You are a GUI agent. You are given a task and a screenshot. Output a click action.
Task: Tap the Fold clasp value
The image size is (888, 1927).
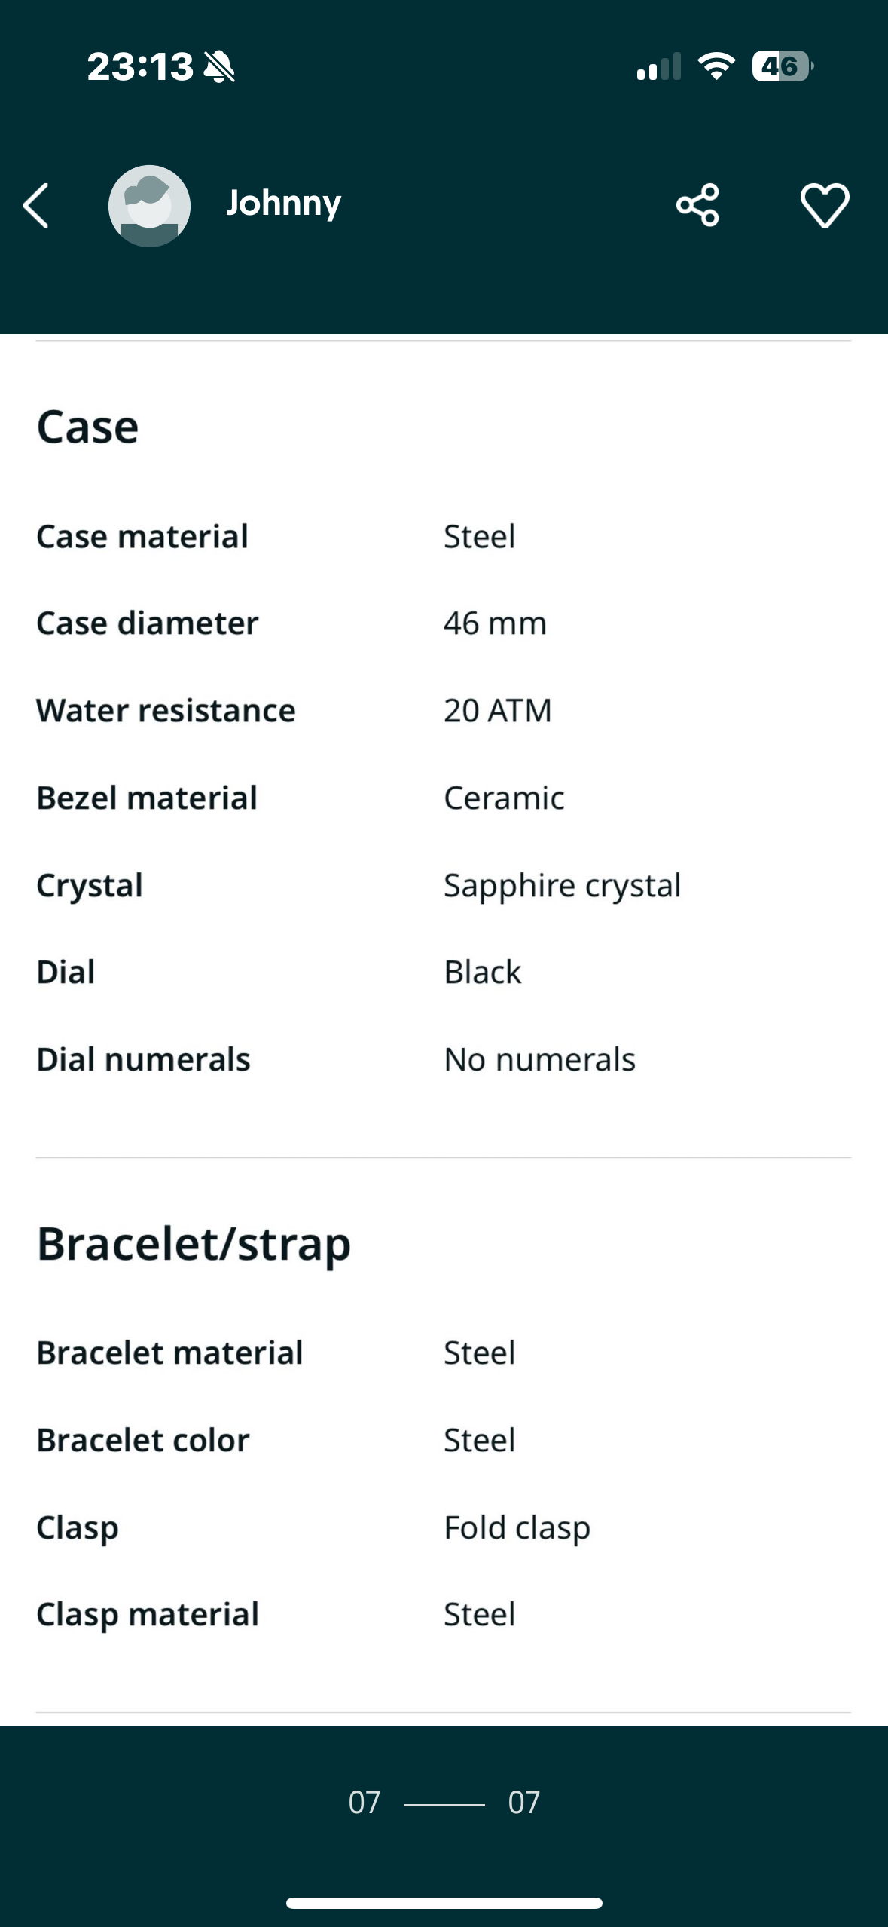coord(517,1527)
